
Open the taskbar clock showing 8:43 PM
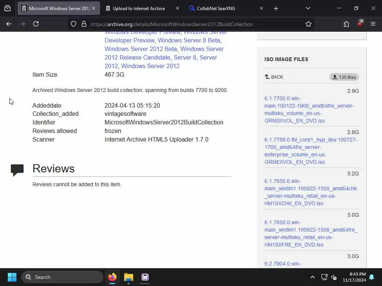[x=354, y=277]
